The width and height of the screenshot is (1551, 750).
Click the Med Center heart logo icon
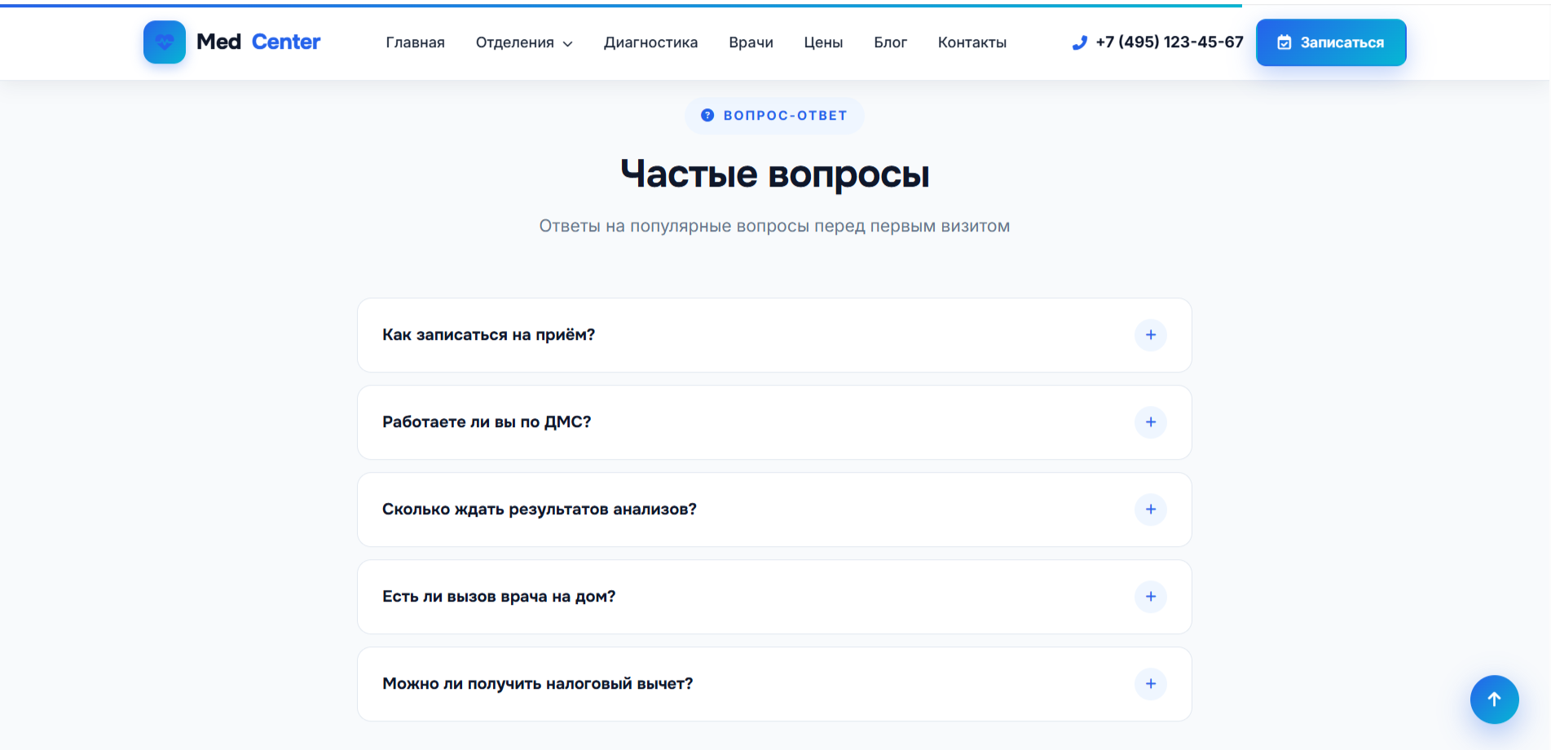pyautogui.click(x=165, y=42)
